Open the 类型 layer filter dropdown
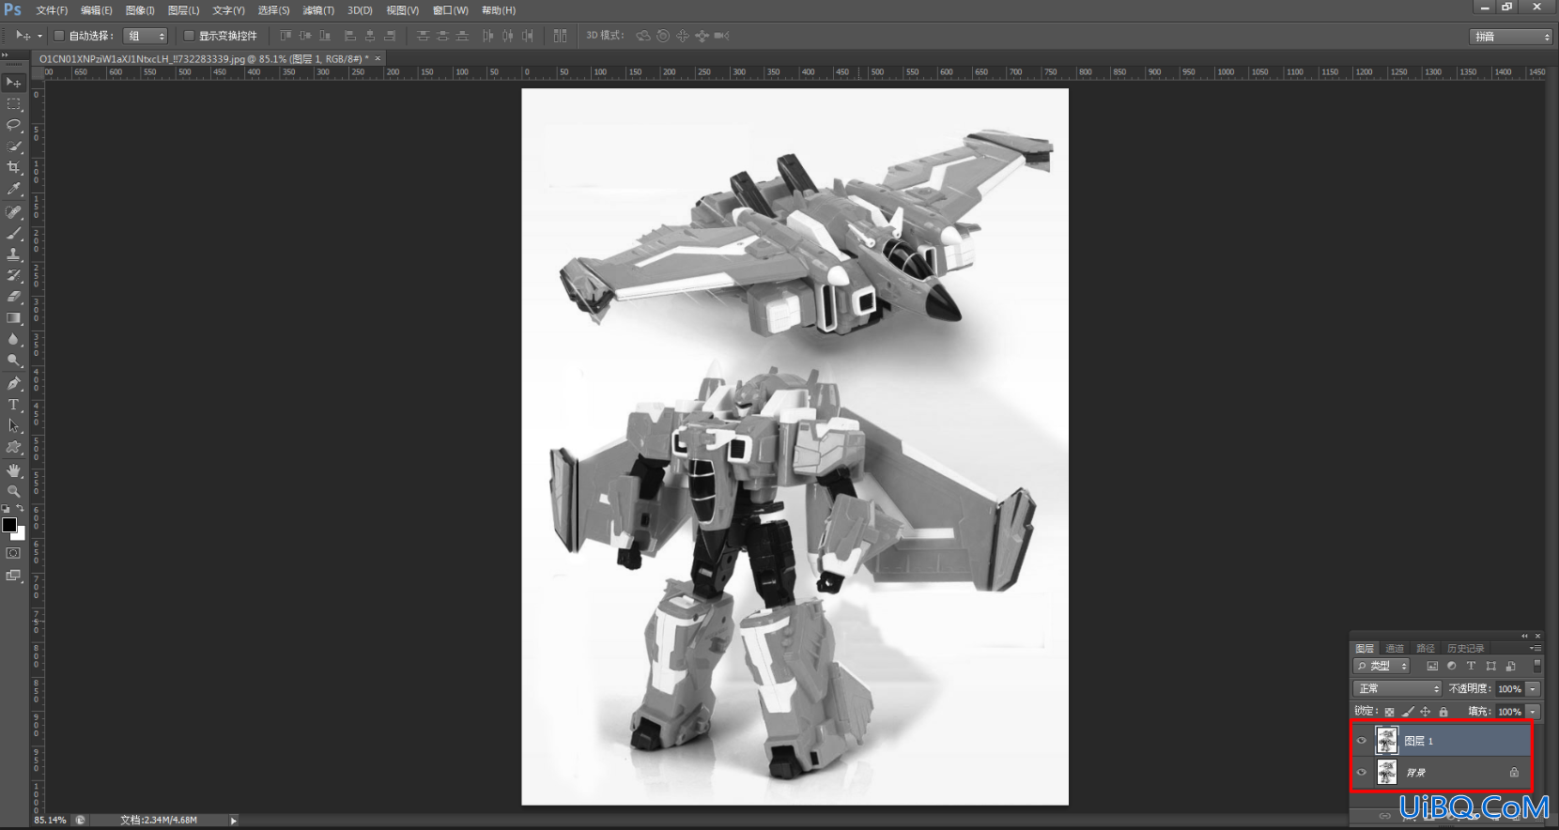Viewport: 1559px width, 830px height. coord(1381,666)
